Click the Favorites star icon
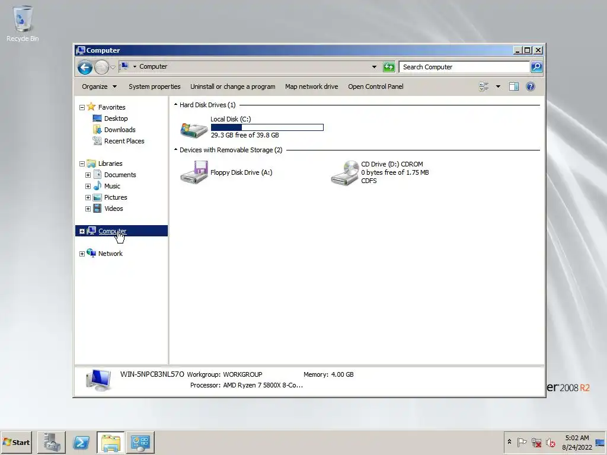The height and width of the screenshot is (455, 607). click(91, 107)
